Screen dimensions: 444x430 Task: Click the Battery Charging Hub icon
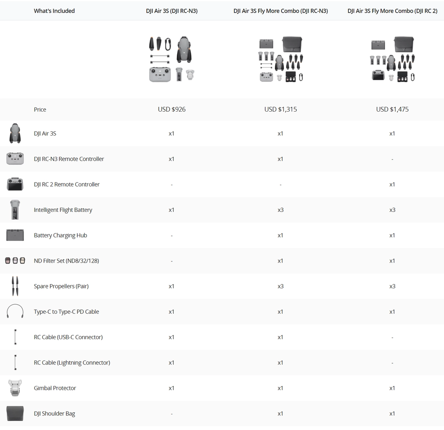tap(15, 235)
